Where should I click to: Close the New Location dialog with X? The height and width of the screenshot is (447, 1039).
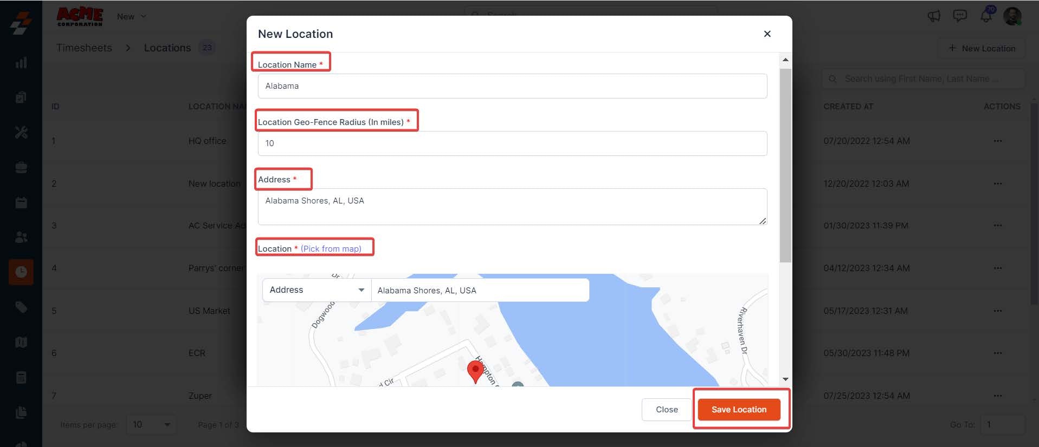point(767,34)
